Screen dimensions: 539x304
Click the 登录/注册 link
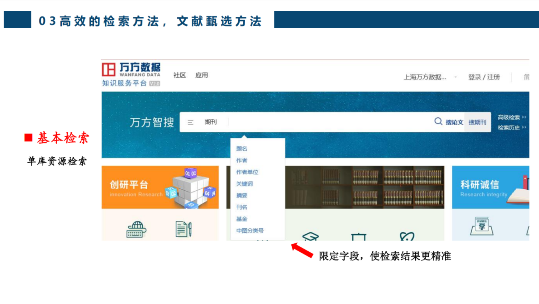[x=483, y=77]
